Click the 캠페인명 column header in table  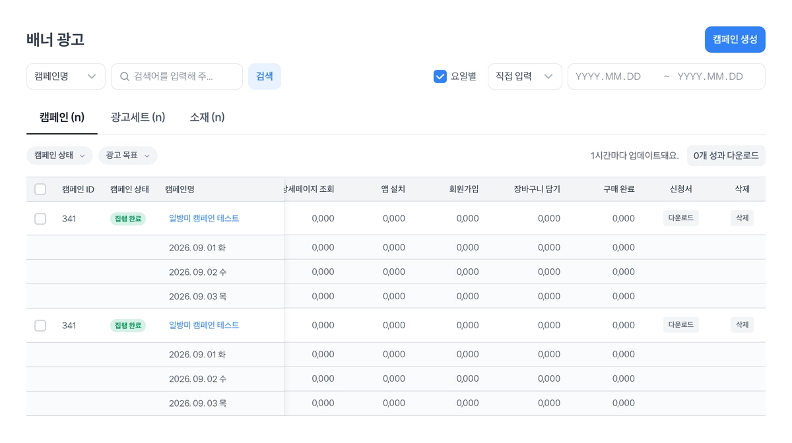coord(180,189)
